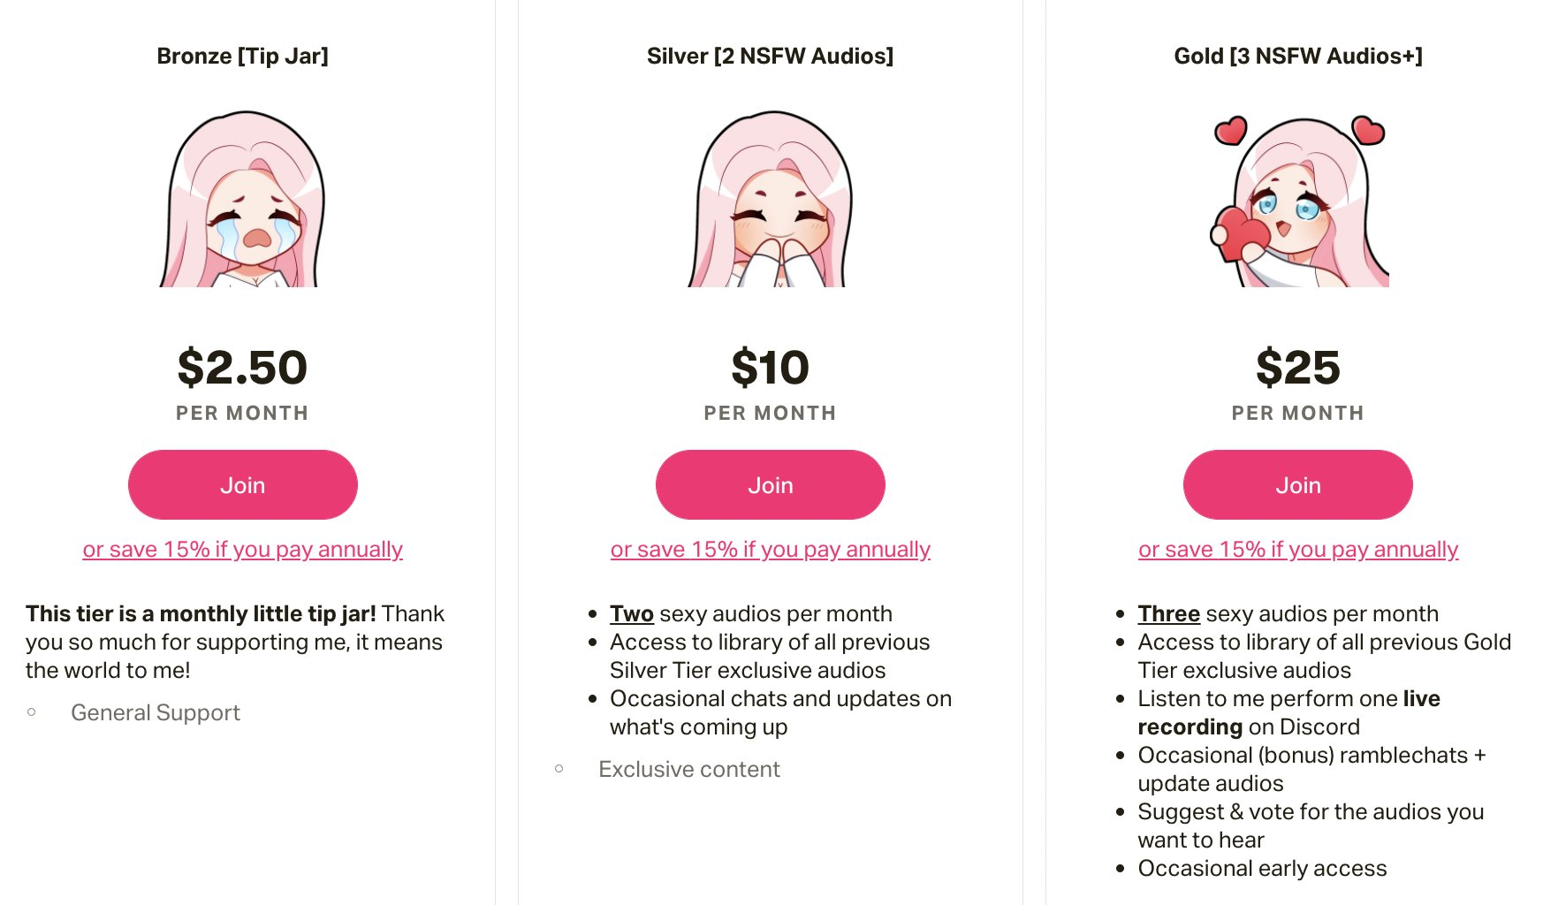Click the circle bullet beside Exclusive content

559,769
